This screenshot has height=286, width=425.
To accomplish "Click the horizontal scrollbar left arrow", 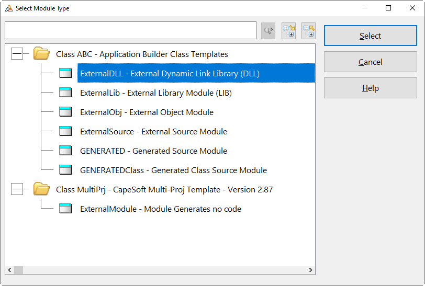I will [9, 270].
